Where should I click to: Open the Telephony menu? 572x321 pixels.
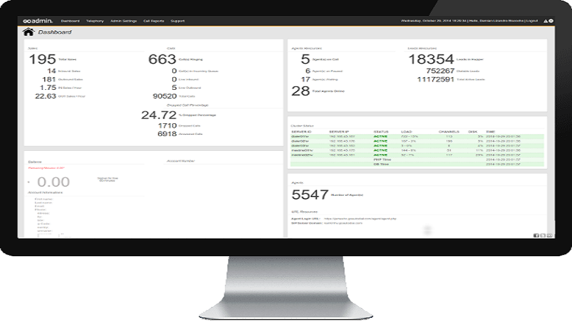(x=95, y=21)
